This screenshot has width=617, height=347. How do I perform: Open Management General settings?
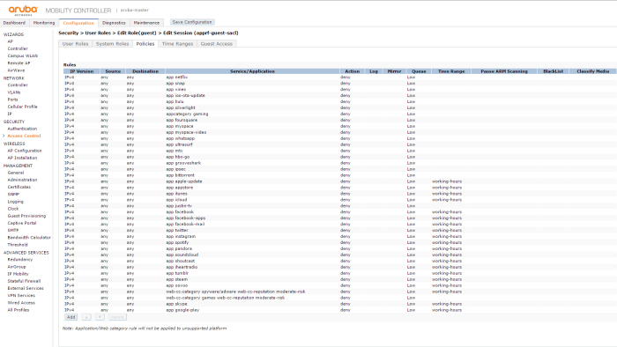pyautogui.click(x=16, y=173)
